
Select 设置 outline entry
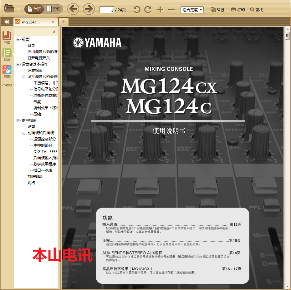(x=31, y=127)
